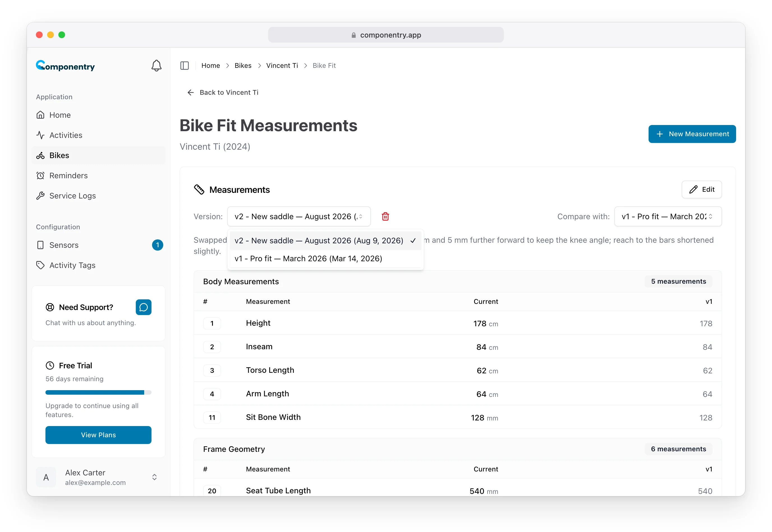Click the 128 mm Sit Bone Width value
Viewport: 772px width, 532px height.
(484, 418)
